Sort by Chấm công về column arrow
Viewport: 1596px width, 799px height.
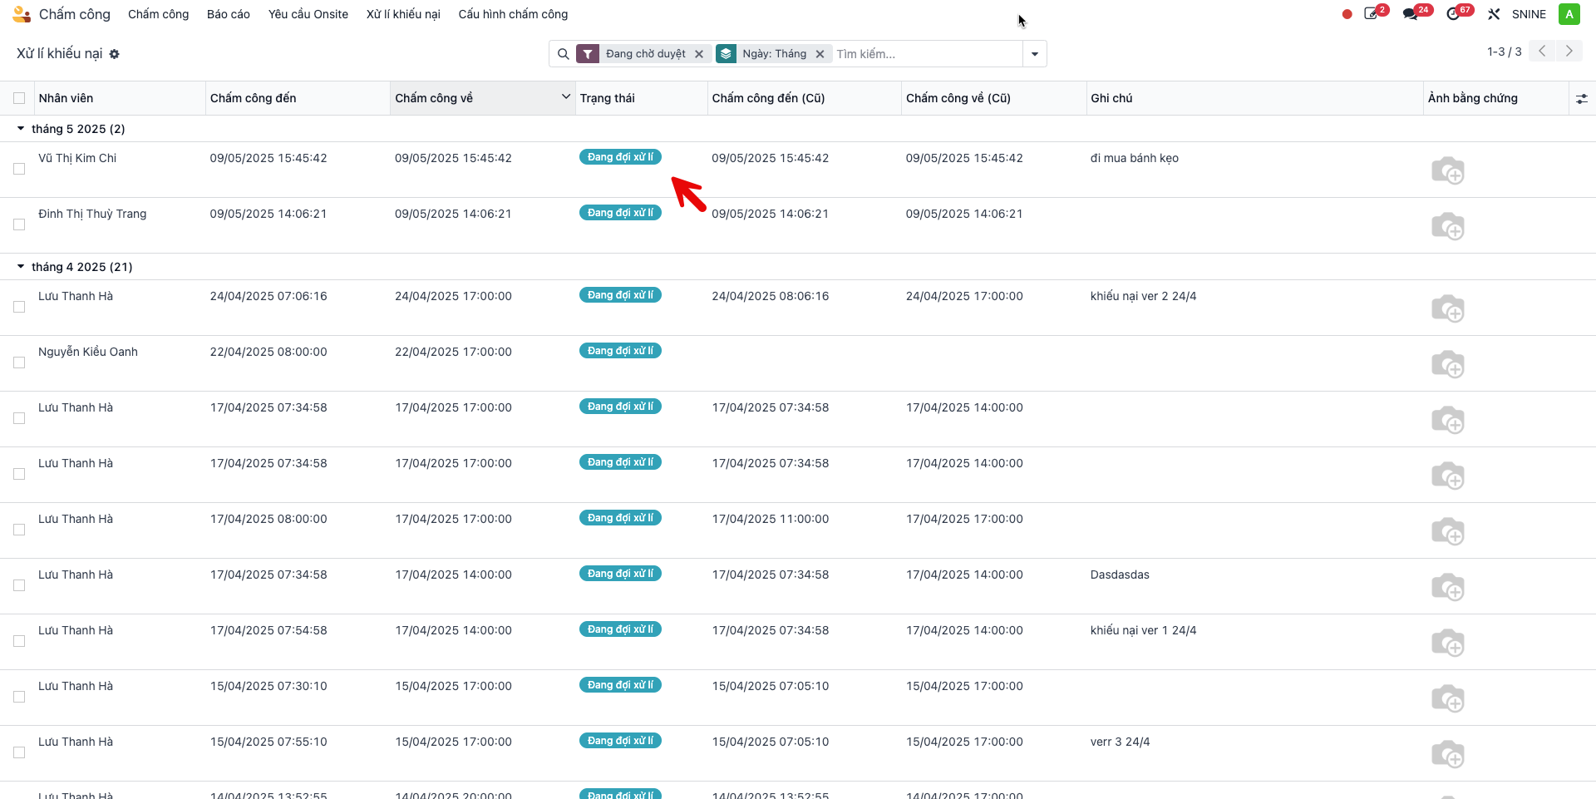click(566, 97)
